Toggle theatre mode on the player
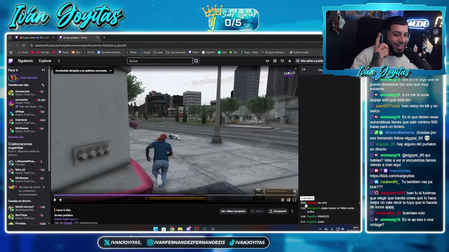The height and width of the screenshot is (252, 449). (x=288, y=200)
